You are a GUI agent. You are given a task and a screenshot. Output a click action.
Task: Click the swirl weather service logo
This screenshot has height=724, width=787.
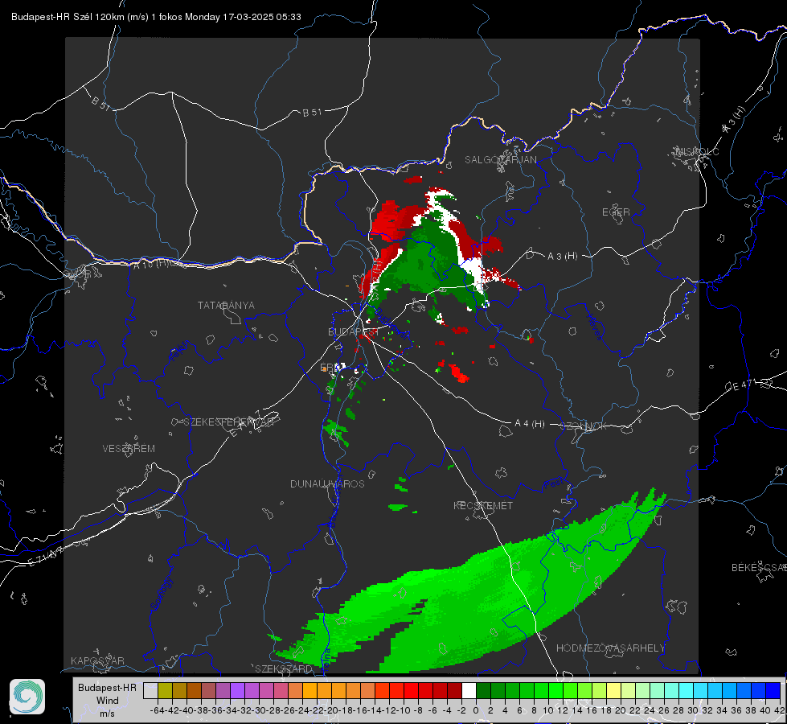point(27,697)
